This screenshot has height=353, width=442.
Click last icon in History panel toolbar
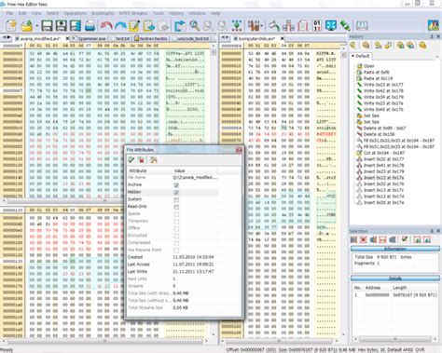point(422,46)
